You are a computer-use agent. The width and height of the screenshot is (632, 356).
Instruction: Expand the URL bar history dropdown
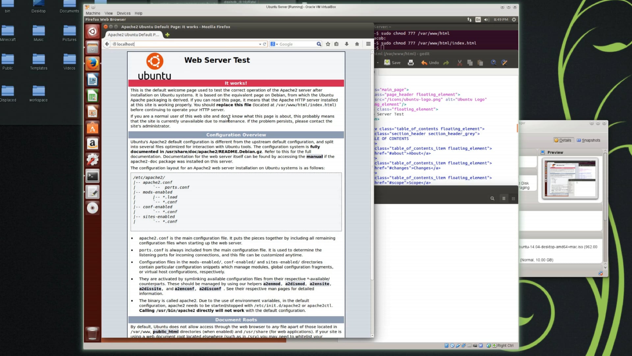(260, 44)
